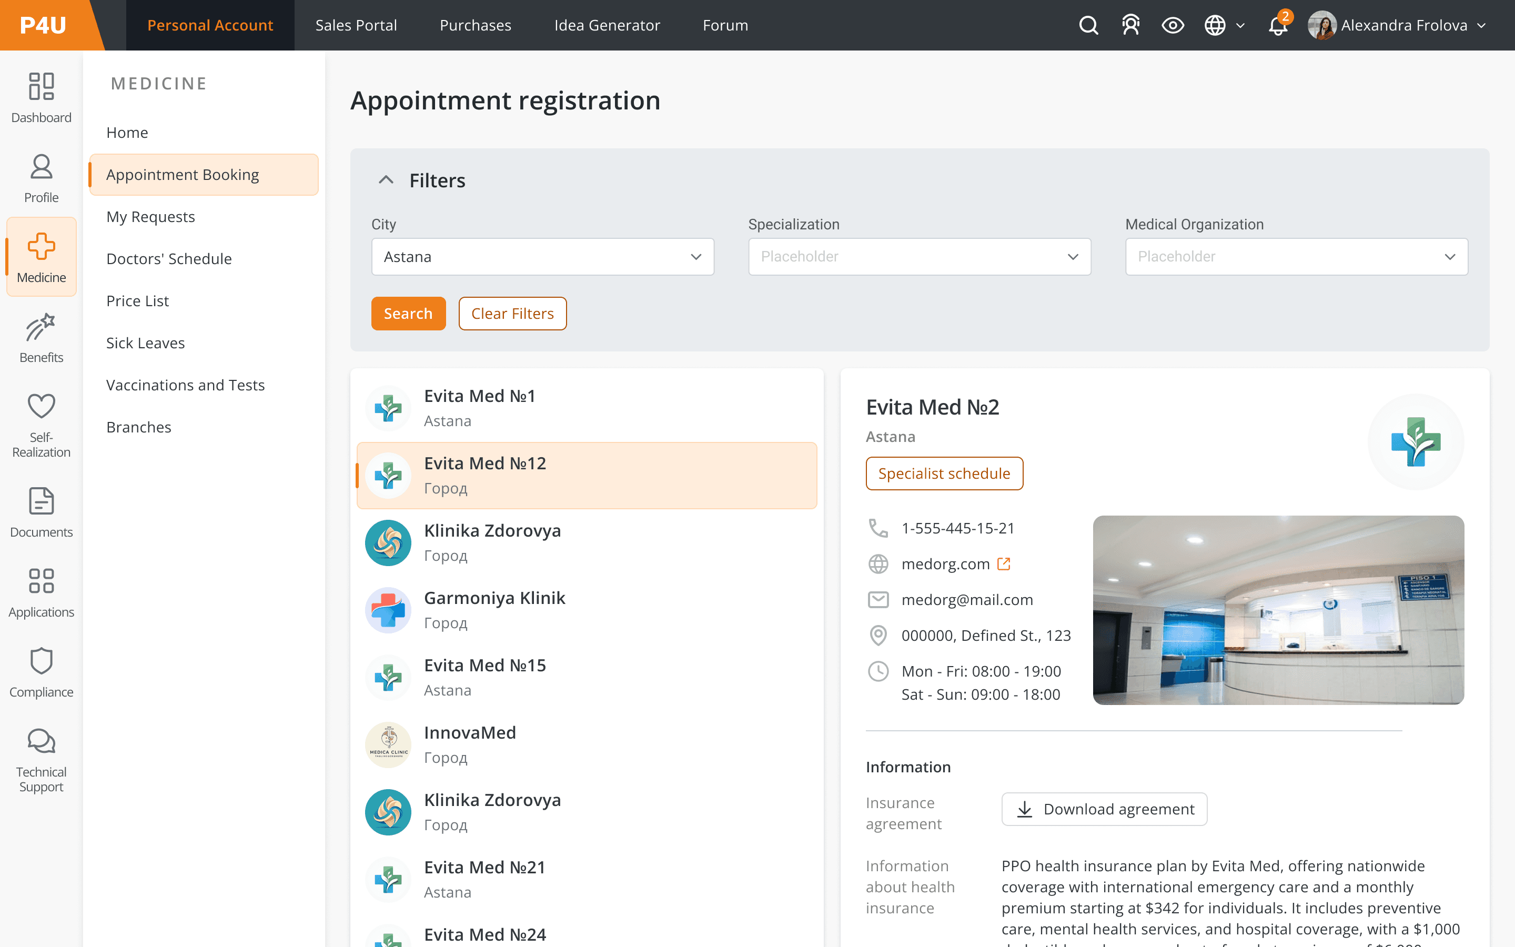
Task: Click the clinic reception photo thumbnail
Action: (x=1278, y=610)
